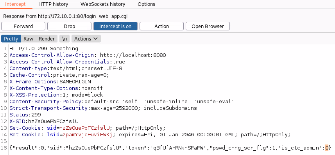Click the X-SID header line
This screenshot has width=335, height=155.
pos(44,121)
